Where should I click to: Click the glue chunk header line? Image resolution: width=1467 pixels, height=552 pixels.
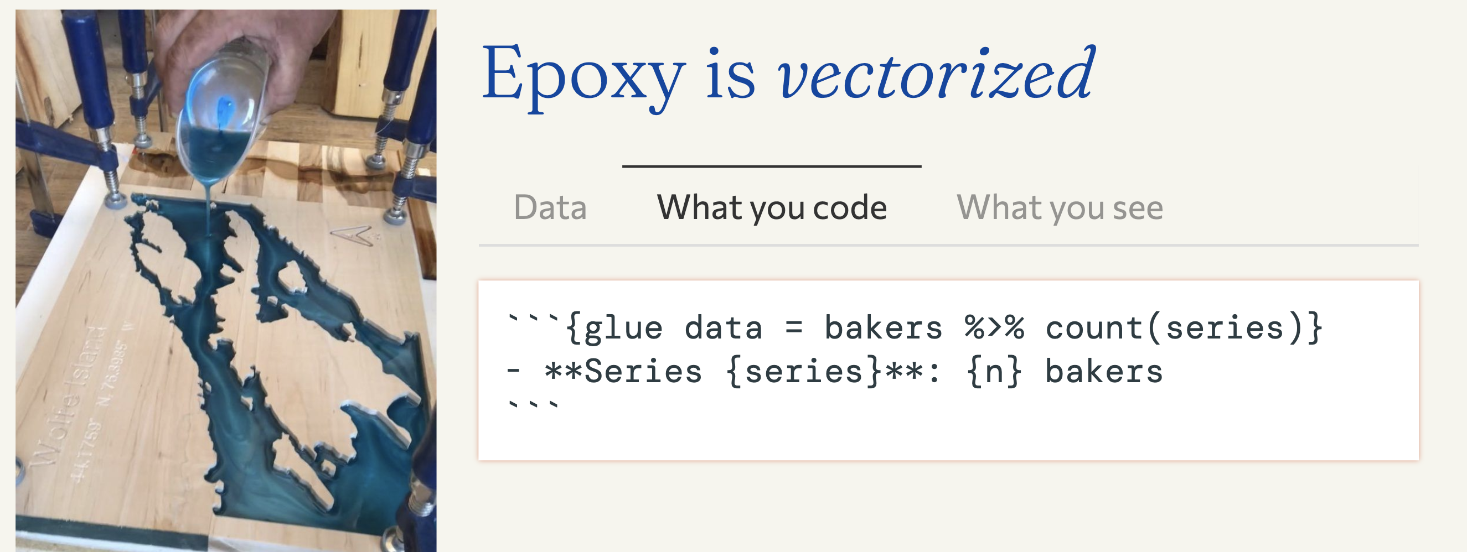pos(915,329)
